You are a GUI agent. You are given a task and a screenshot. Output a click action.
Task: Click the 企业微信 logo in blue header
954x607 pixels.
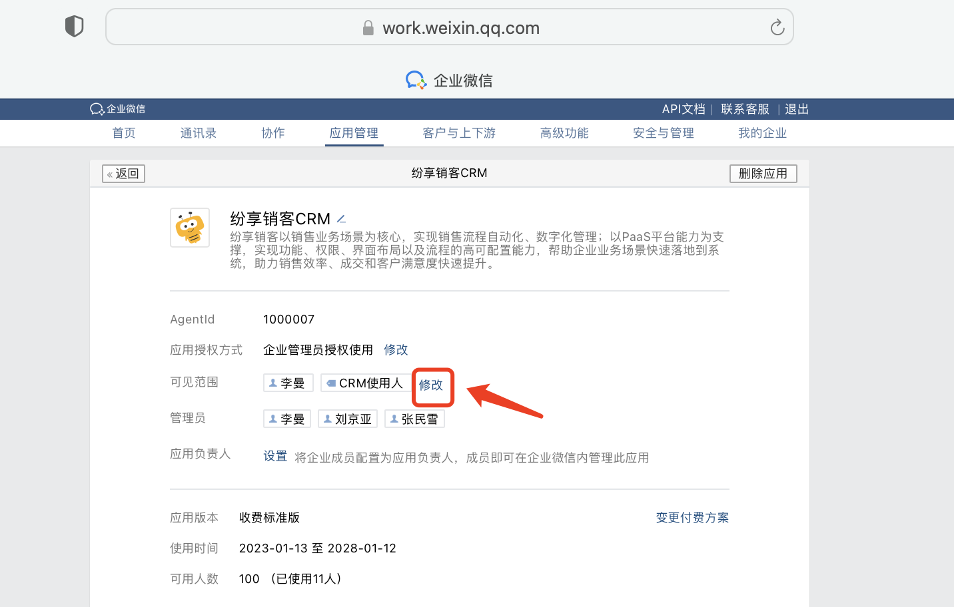pos(117,109)
